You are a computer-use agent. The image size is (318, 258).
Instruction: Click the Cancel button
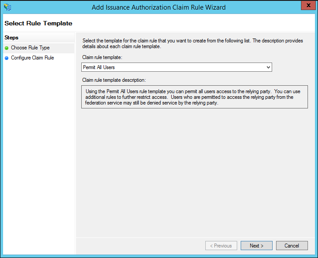pyautogui.click(x=292, y=246)
